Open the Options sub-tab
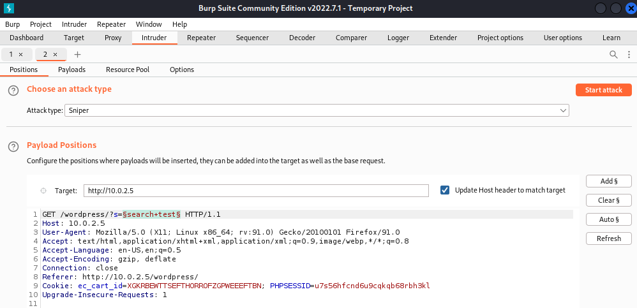 click(182, 70)
